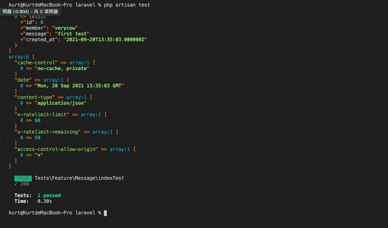Click the green checkmark next to 200
This screenshot has width=388, height=228.
tap(16, 184)
